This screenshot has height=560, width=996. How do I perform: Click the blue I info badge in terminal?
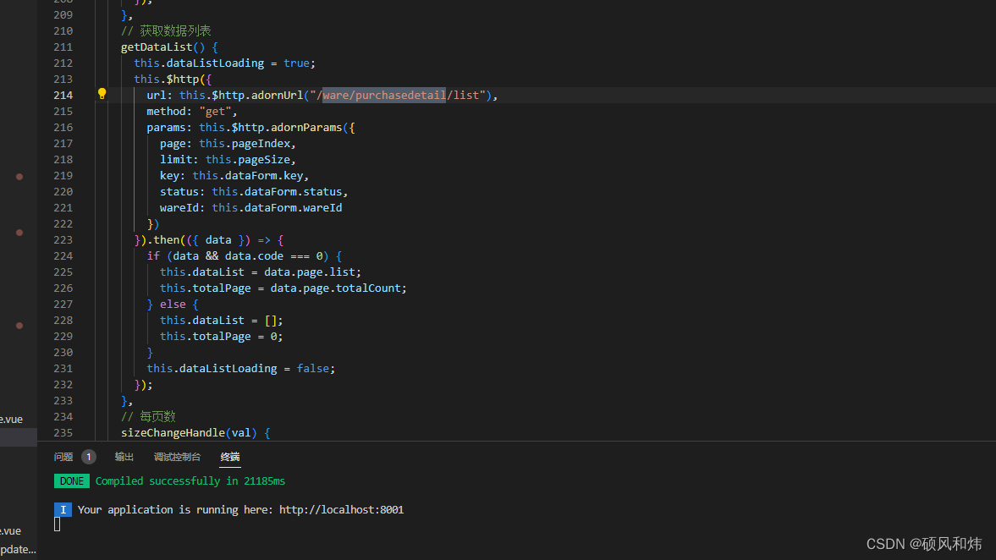[x=63, y=510]
